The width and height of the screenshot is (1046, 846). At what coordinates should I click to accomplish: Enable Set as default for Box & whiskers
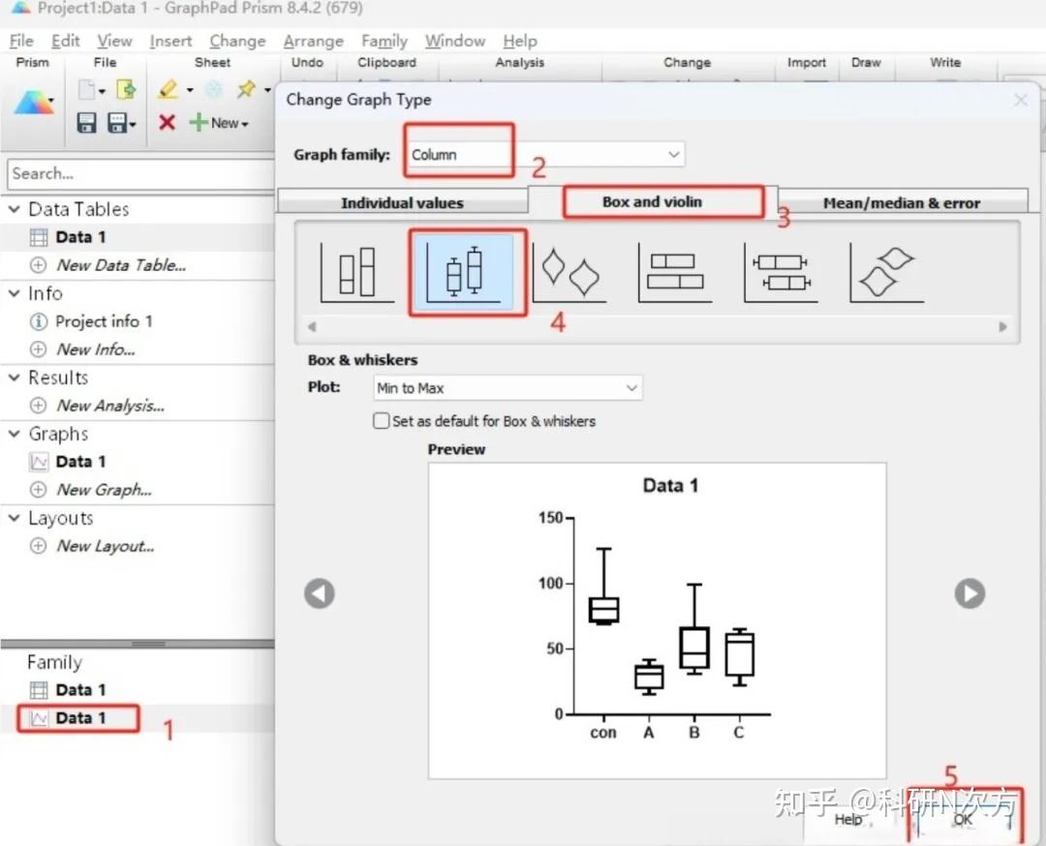coord(381,421)
